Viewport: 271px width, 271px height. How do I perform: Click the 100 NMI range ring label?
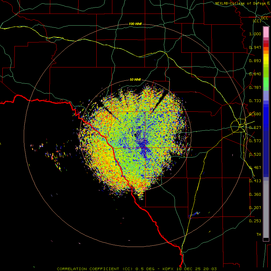(x=135, y=24)
